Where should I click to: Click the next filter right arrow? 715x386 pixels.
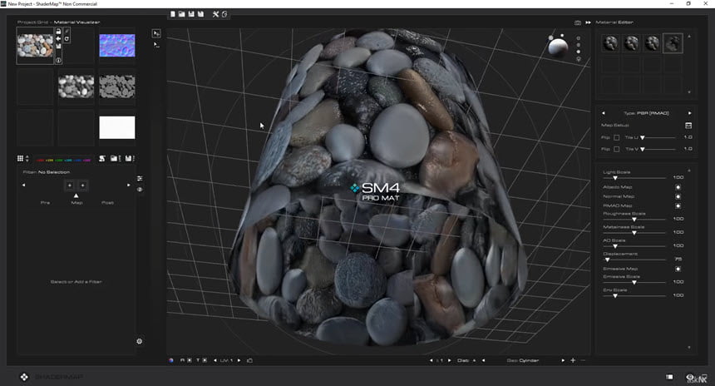pyautogui.click(x=128, y=186)
